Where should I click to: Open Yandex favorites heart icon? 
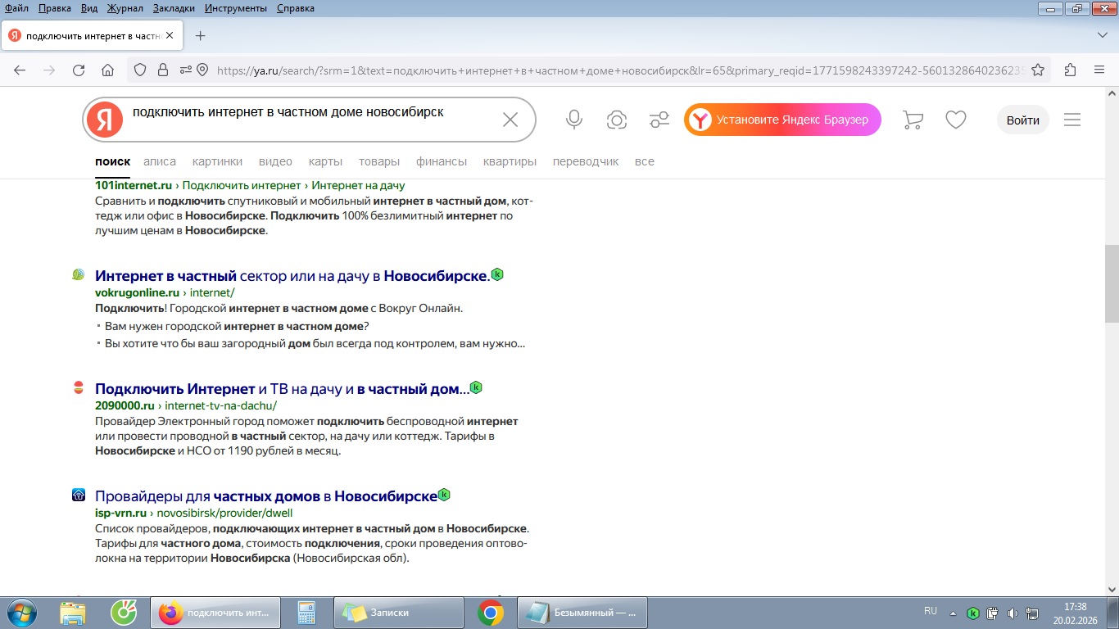click(956, 120)
